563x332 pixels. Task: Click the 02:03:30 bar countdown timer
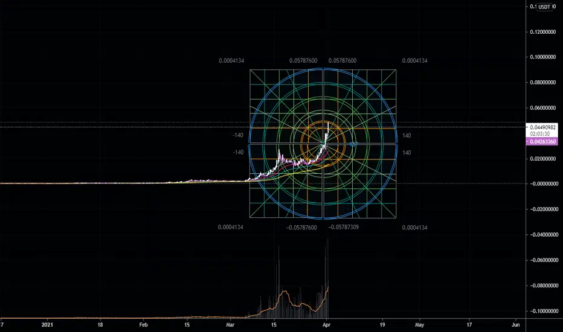[x=539, y=134]
